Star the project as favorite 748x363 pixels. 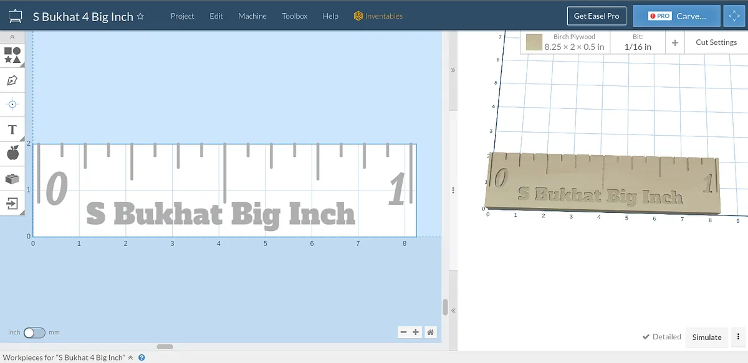tap(140, 16)
